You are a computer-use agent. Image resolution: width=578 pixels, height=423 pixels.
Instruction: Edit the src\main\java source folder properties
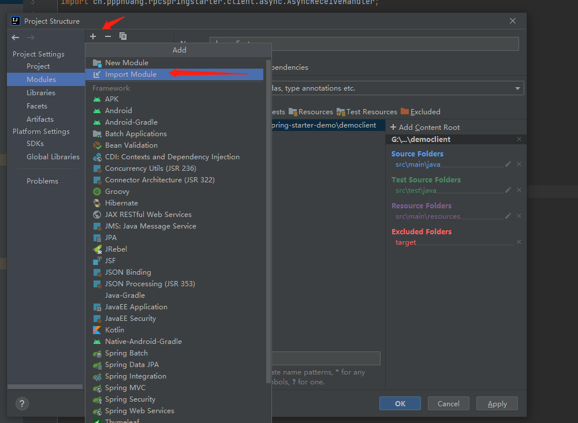click(x=508, y=164)
